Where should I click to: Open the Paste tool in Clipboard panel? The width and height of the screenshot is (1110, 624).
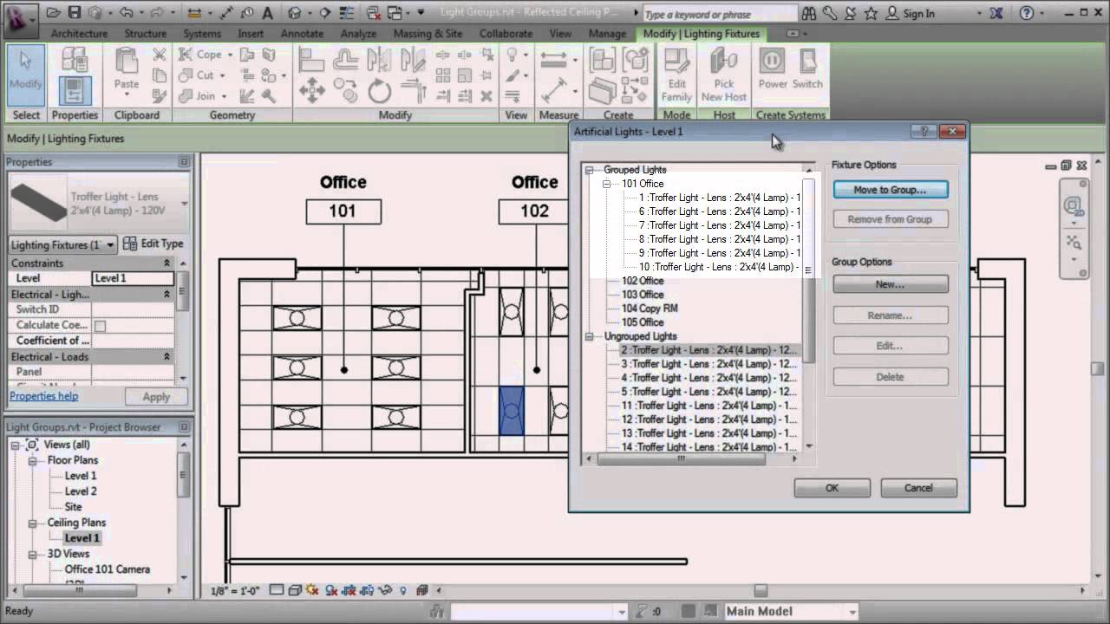pos(125,74)
